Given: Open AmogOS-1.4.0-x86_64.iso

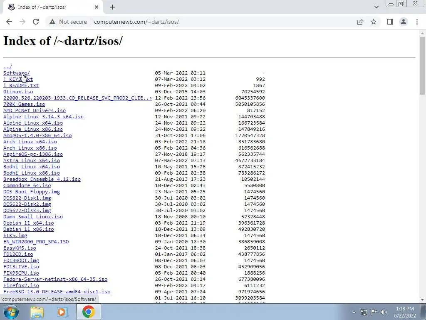Looking at the screenshot, I should coord(37,135).
